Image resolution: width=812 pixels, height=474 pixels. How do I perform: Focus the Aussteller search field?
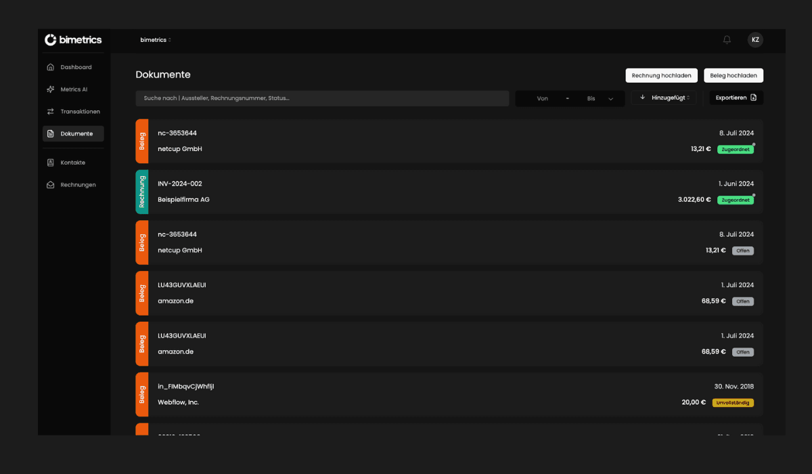point(322,98)
